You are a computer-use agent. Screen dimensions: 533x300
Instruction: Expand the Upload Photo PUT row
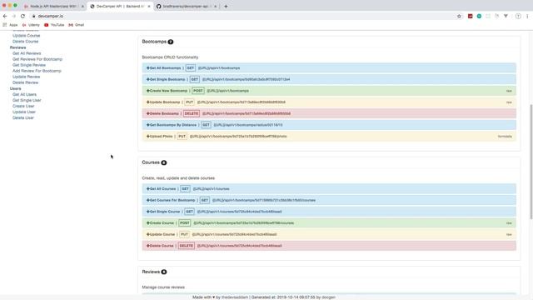[x=329, y=136]
